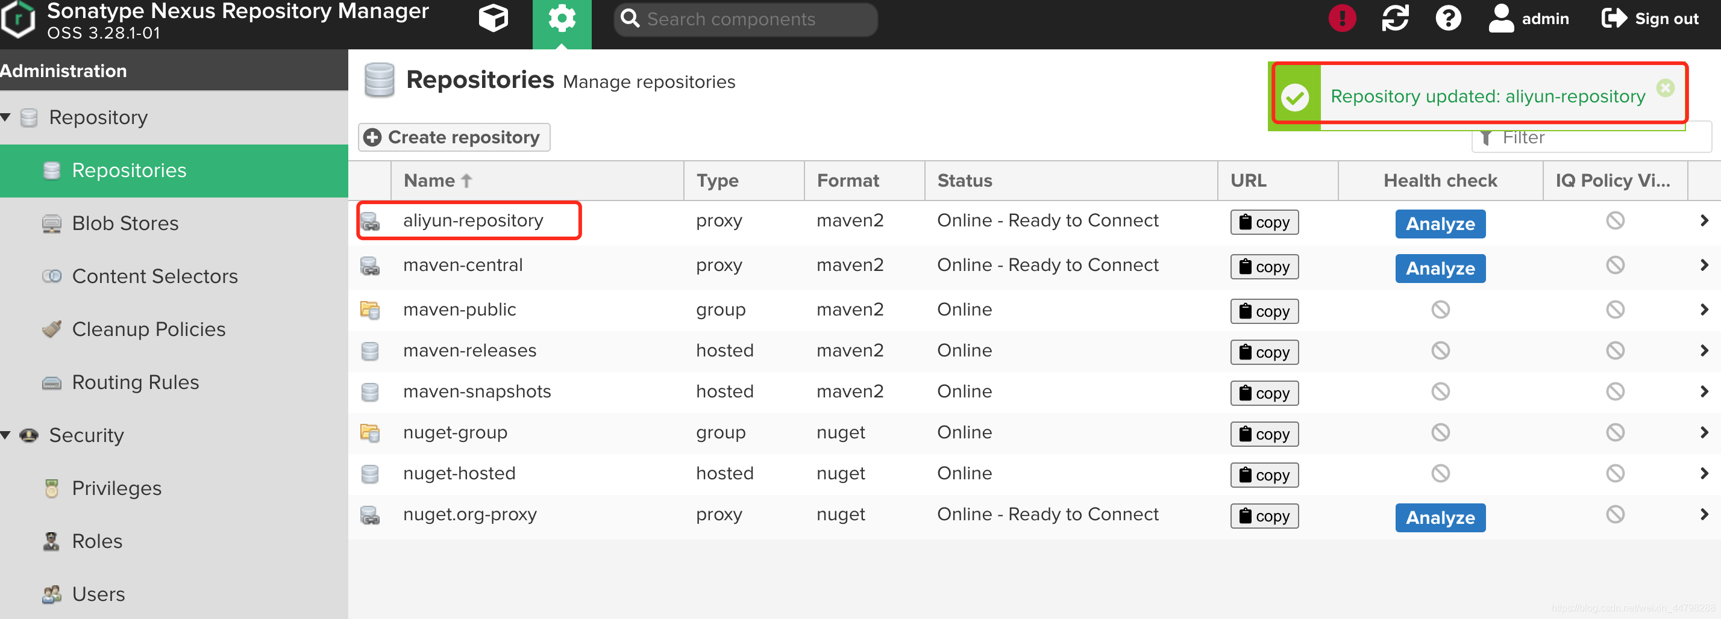
Task: Click the maven-central proxy icon
Action: (369, 266)
